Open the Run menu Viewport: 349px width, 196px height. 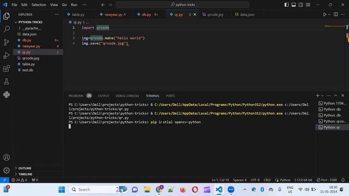(x=74, y=5)
